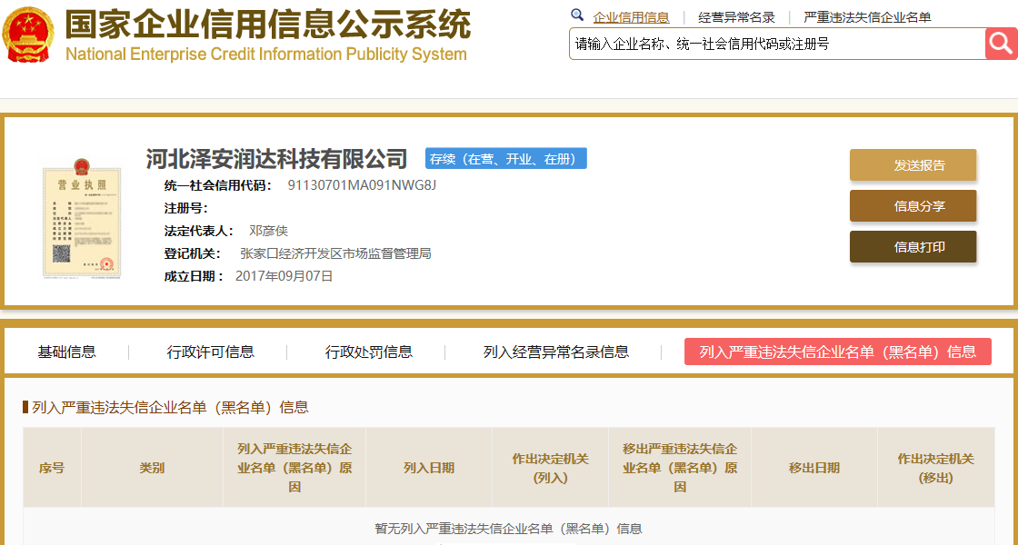The width and height of the screenshot is (1018, 545).
Task: Click the 序号 column header
Action: (52, 468)
